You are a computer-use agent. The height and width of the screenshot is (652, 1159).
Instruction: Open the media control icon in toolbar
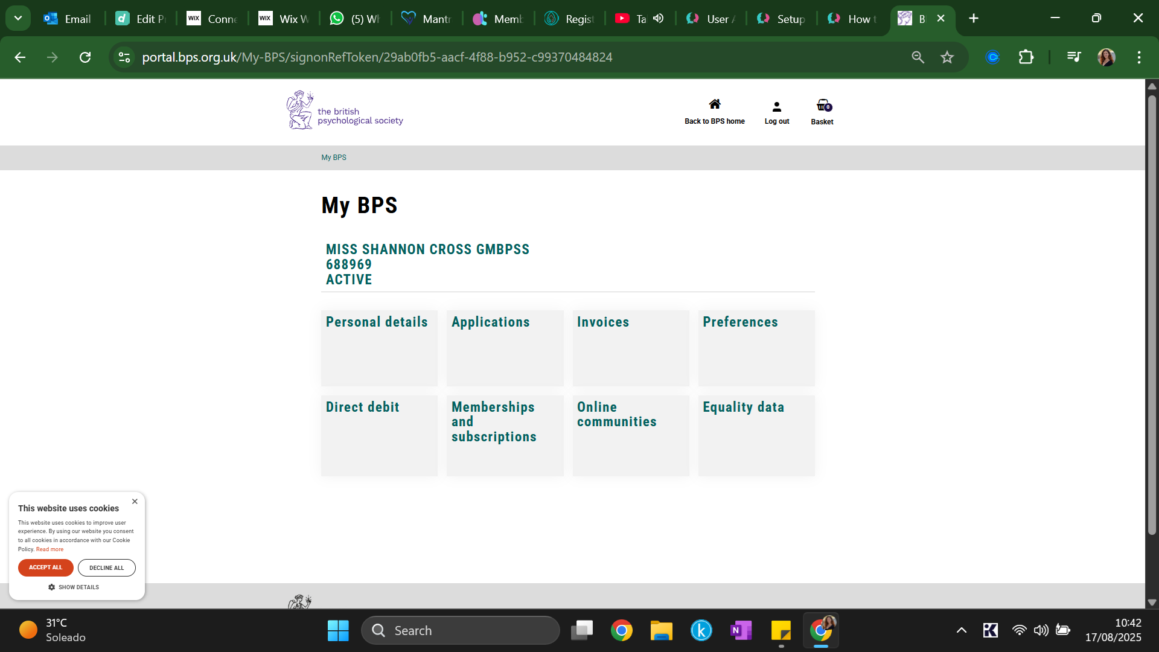pos(1073,57)
